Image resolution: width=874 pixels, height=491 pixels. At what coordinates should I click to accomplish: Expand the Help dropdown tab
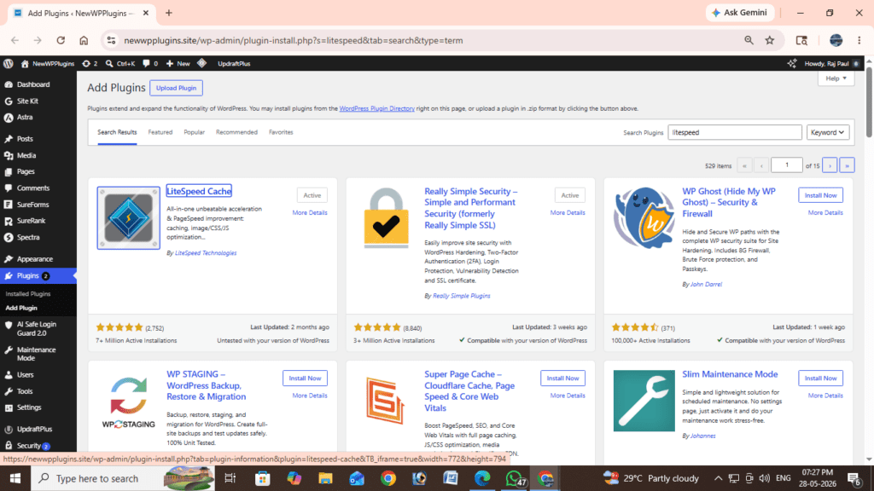click(836, 78)
